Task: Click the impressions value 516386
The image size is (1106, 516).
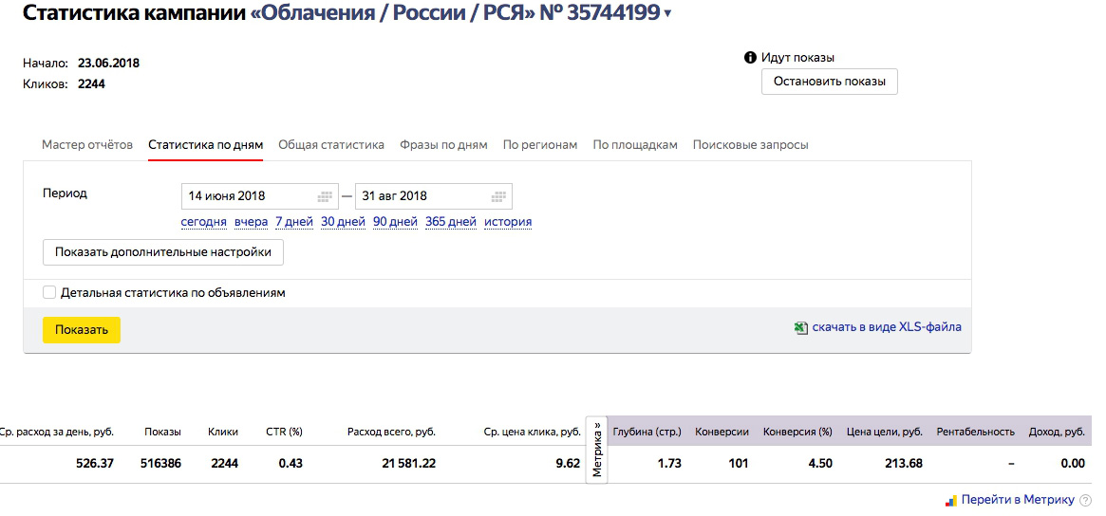Action: (160, 463)
